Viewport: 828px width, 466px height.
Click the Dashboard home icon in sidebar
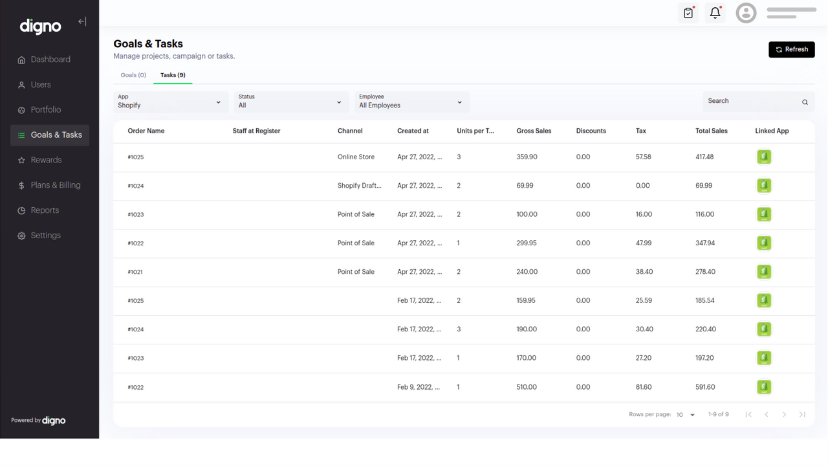(21, 60)
